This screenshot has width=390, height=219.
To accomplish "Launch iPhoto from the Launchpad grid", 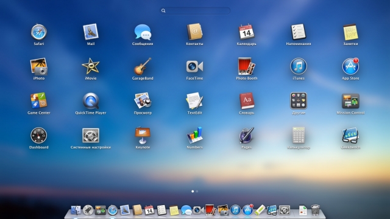I will click(x=38, y=66).
